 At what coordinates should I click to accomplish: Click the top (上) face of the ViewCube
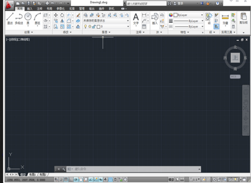235,58
